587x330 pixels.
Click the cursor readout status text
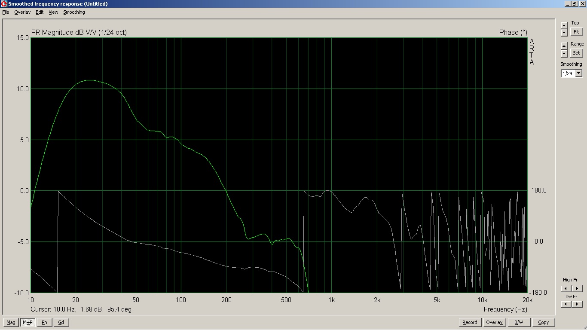81,309
